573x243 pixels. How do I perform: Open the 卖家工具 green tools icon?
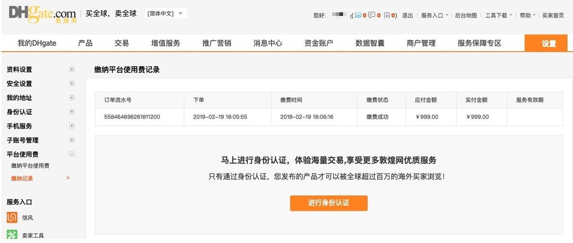(x=12, y=235)
